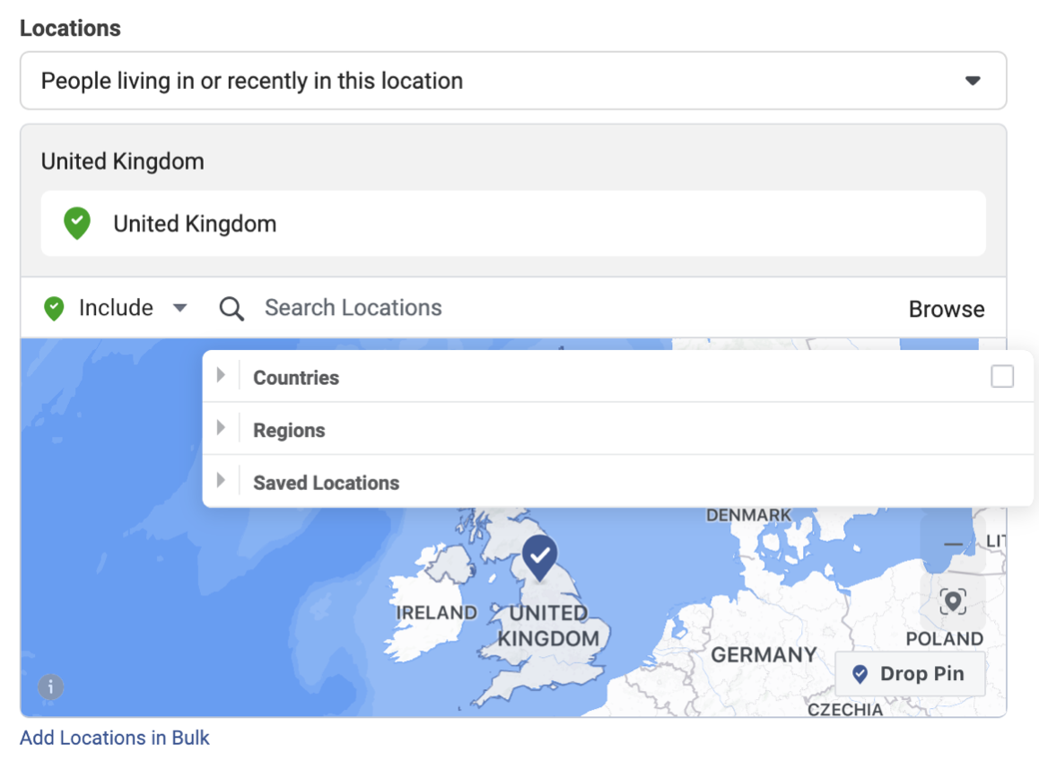Click the pin icon inside Drop Pin button
Screen dimensions: 1039x761
tap(860, 674)
